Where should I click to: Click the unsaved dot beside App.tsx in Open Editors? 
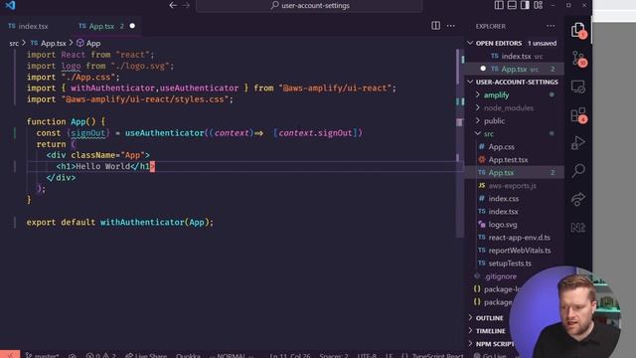pyautogui.click(x=483, y=69)
